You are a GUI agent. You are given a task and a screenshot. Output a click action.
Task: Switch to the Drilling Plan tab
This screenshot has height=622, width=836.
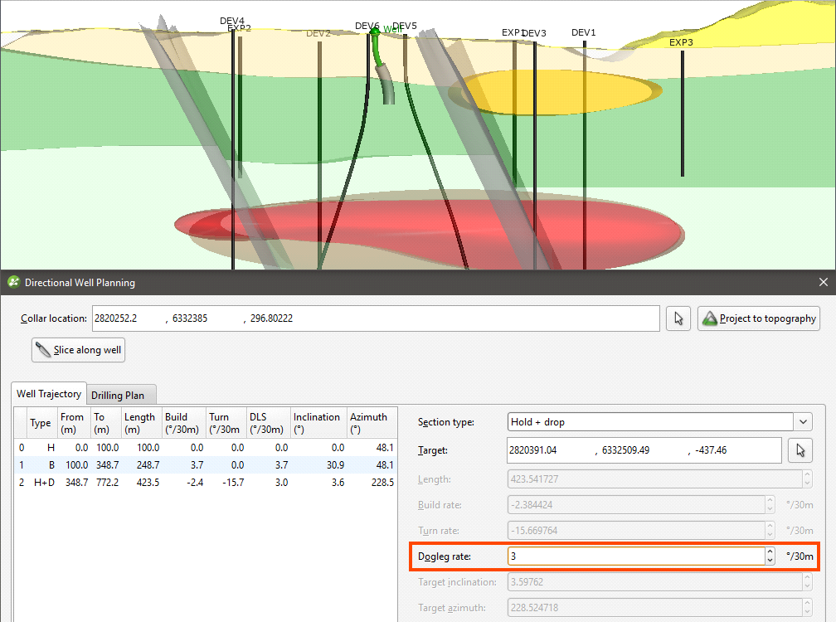point(118,396)
